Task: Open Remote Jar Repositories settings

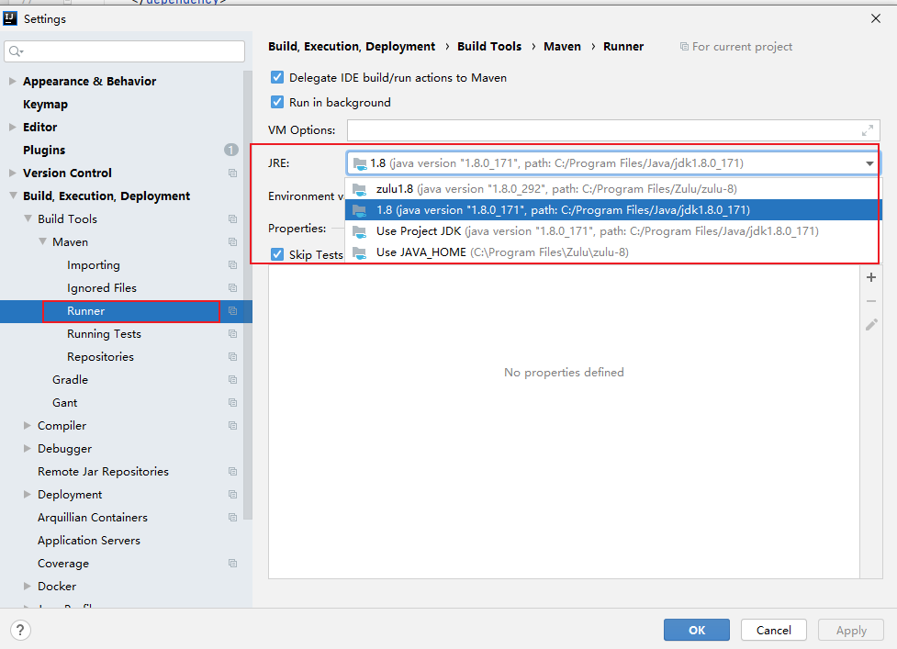Action: [103, 471]
